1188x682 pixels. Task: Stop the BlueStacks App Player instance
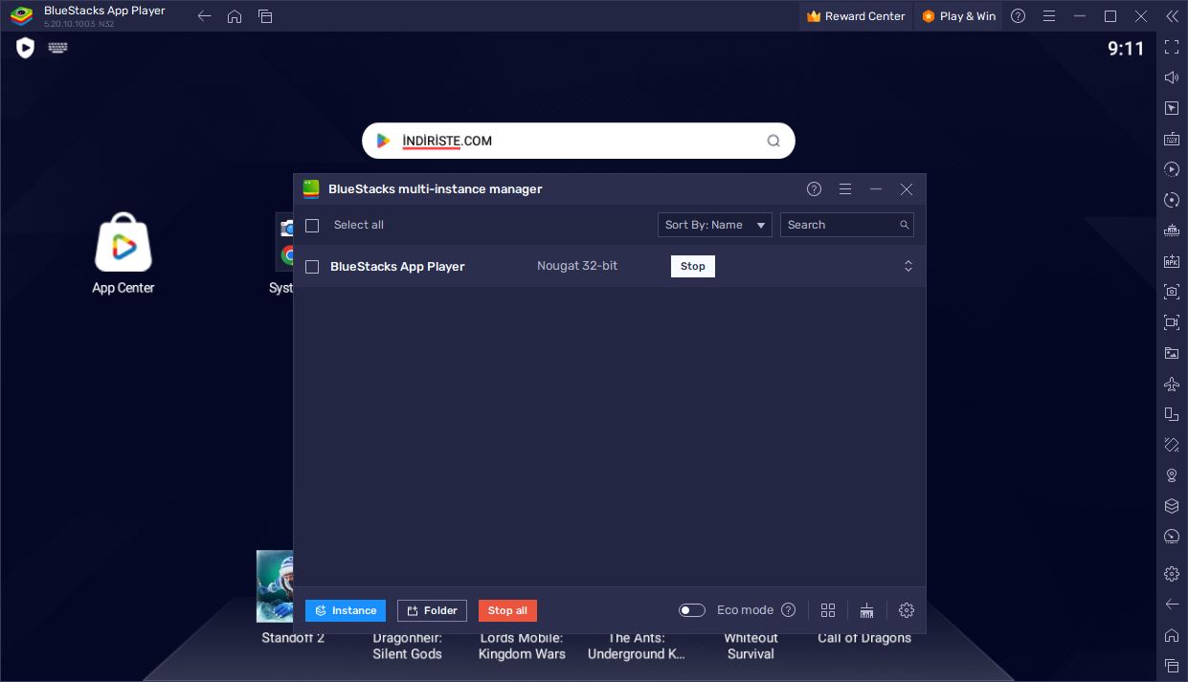point(693,267)
